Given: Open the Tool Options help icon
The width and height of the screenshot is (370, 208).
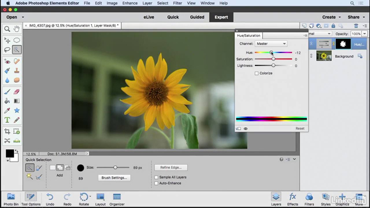Looking at the screenshot, I should tap(282, 159).
